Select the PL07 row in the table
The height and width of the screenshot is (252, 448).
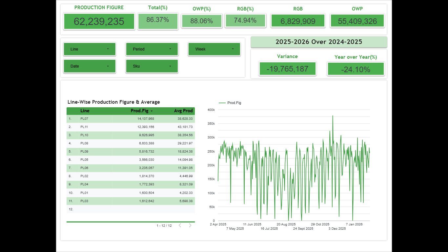[131, 118]
